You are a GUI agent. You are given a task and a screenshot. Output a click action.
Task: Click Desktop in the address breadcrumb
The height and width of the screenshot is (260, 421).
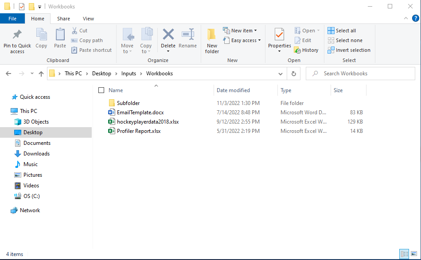click(101, 74)
